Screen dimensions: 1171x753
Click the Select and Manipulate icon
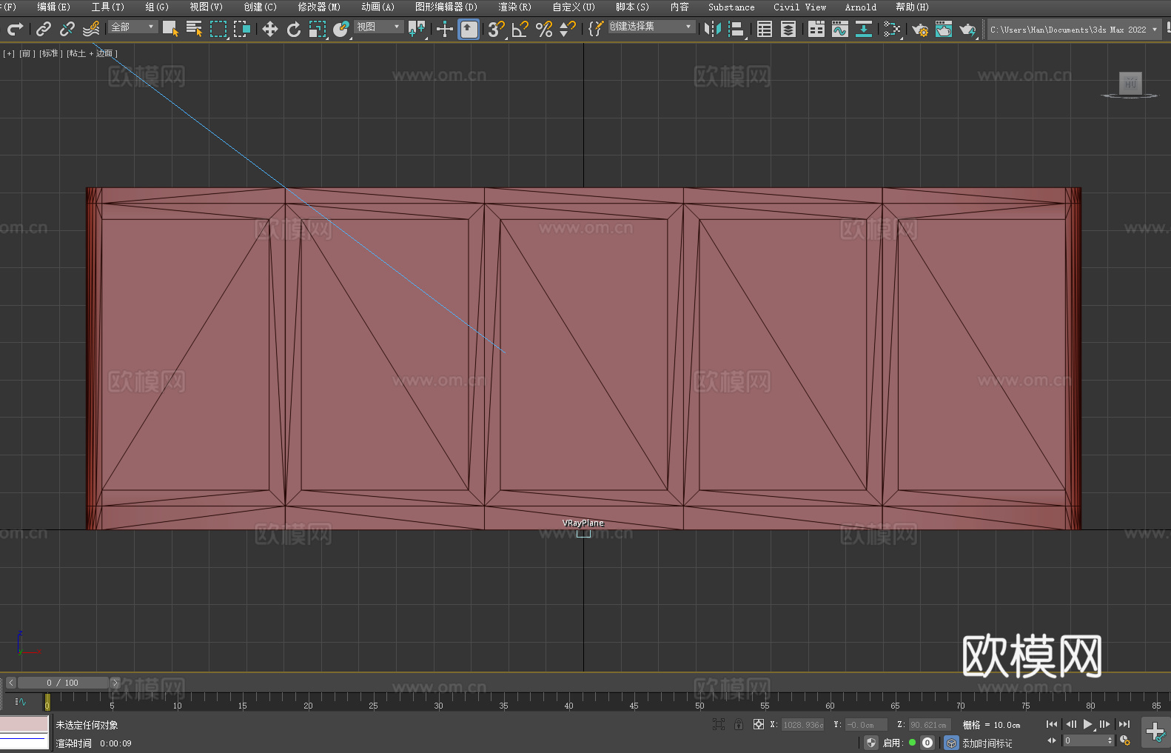click(444, 29)
